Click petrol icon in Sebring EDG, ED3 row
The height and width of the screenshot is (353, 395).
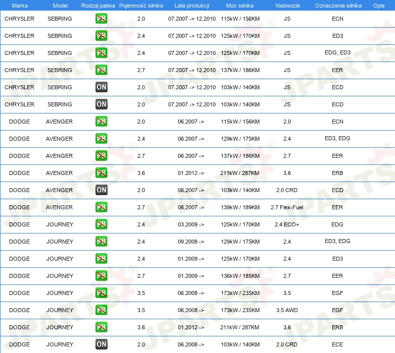coord(101,52)
